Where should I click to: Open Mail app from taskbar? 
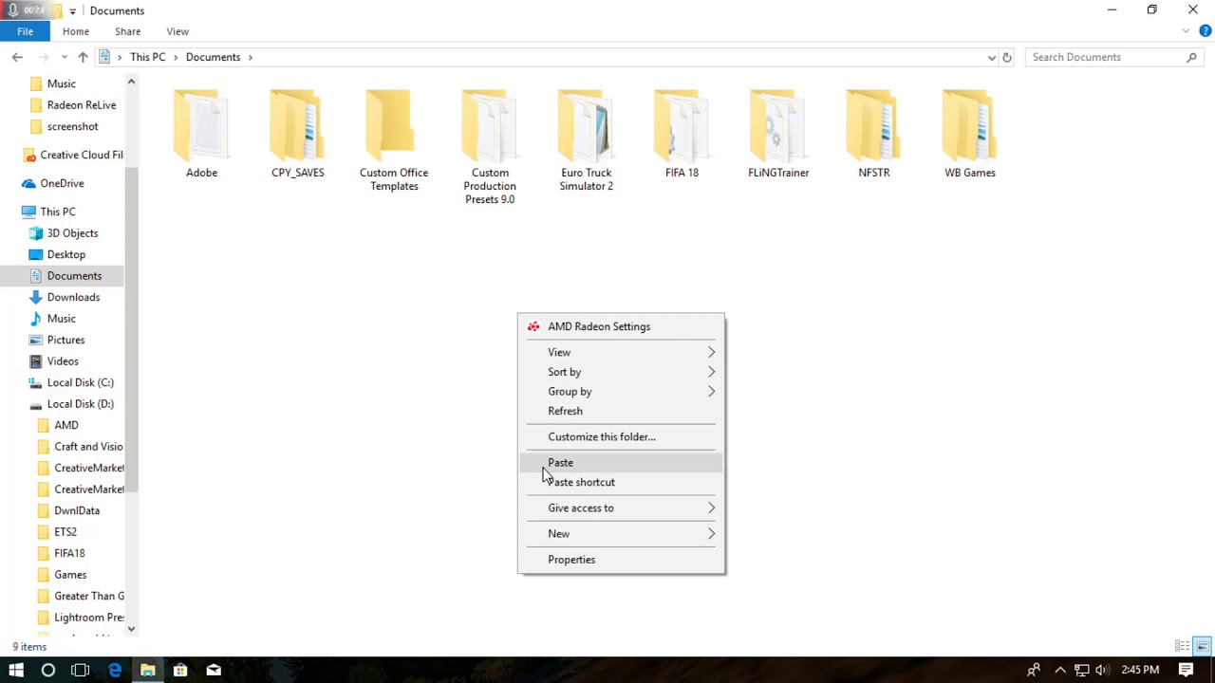click(214, 670)
